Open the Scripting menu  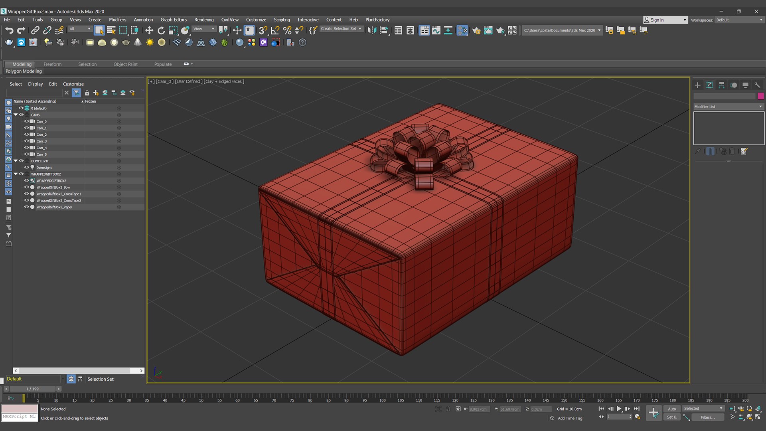tap(282, 20)
